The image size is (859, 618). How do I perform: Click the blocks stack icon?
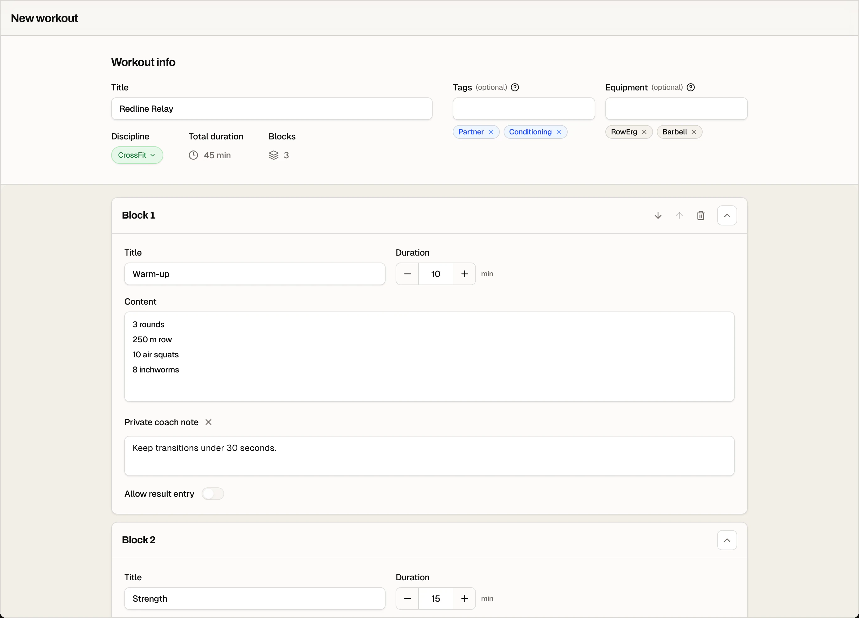tap(273, 155)
